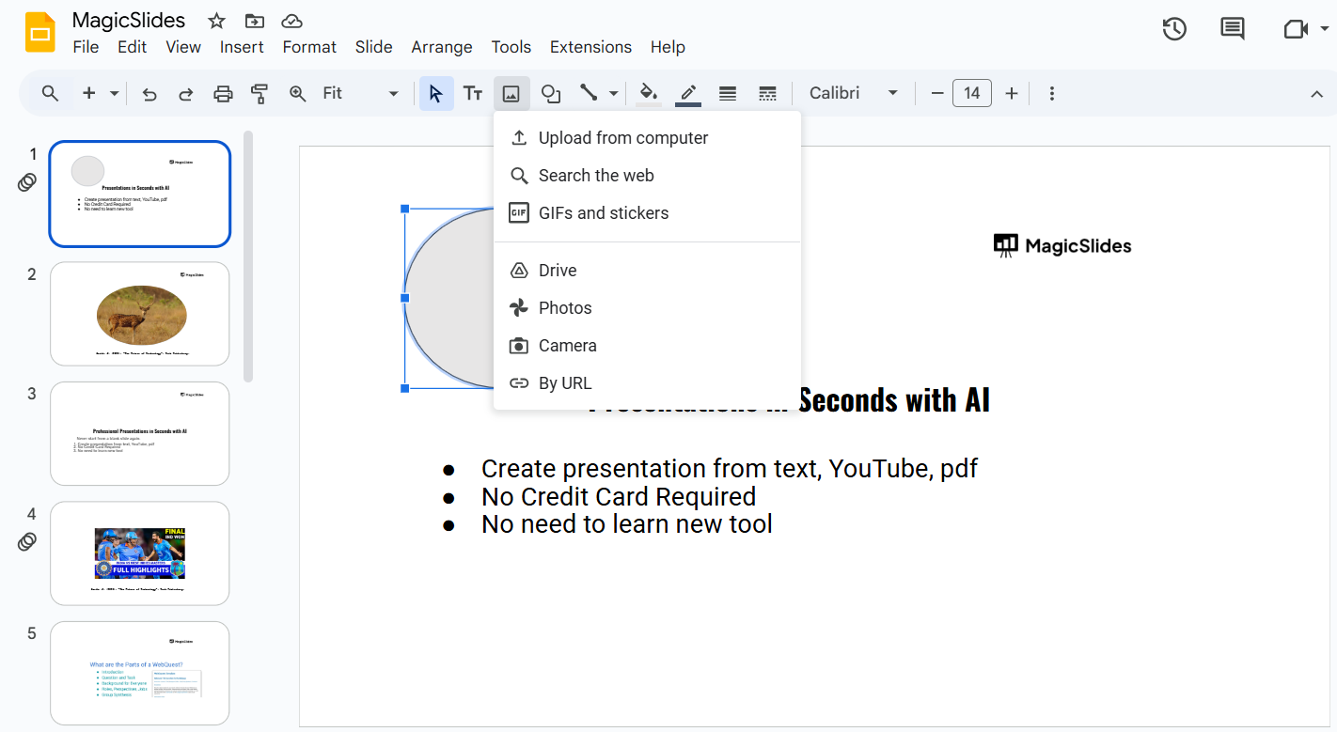Click the fill color paint bucket
Screen dimensions: 1337x732
[x=648, y=94]
